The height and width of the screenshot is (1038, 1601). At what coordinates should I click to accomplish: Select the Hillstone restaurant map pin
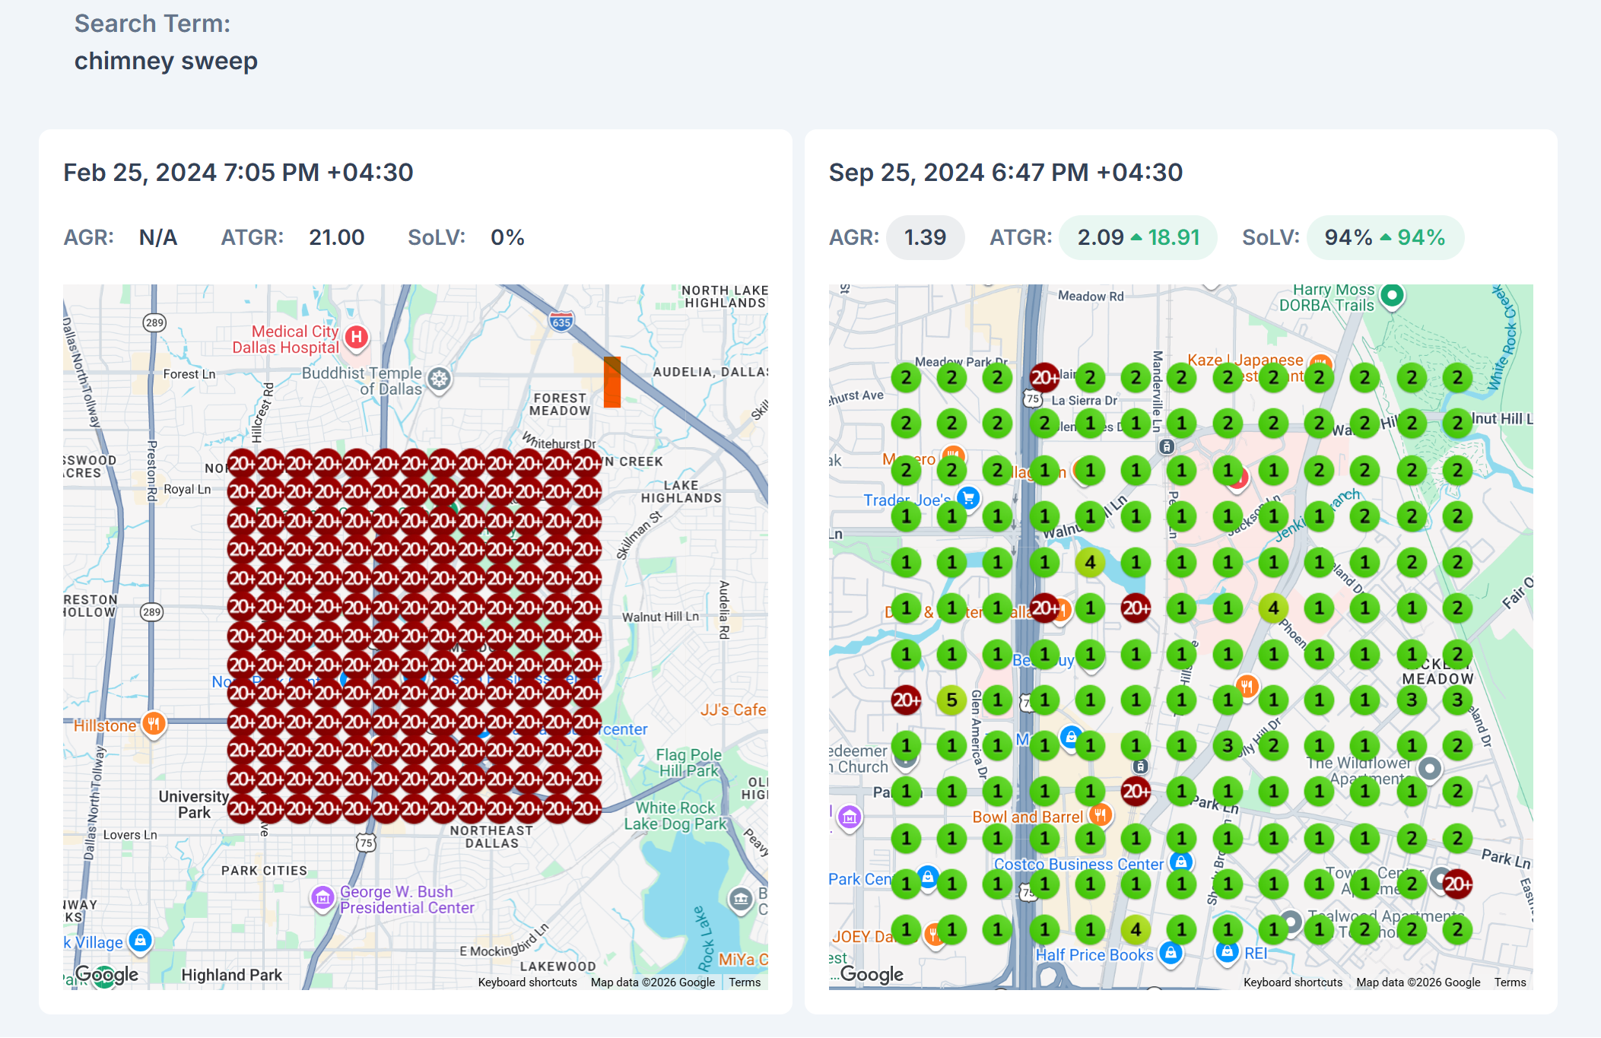click(x=154, y=724)
